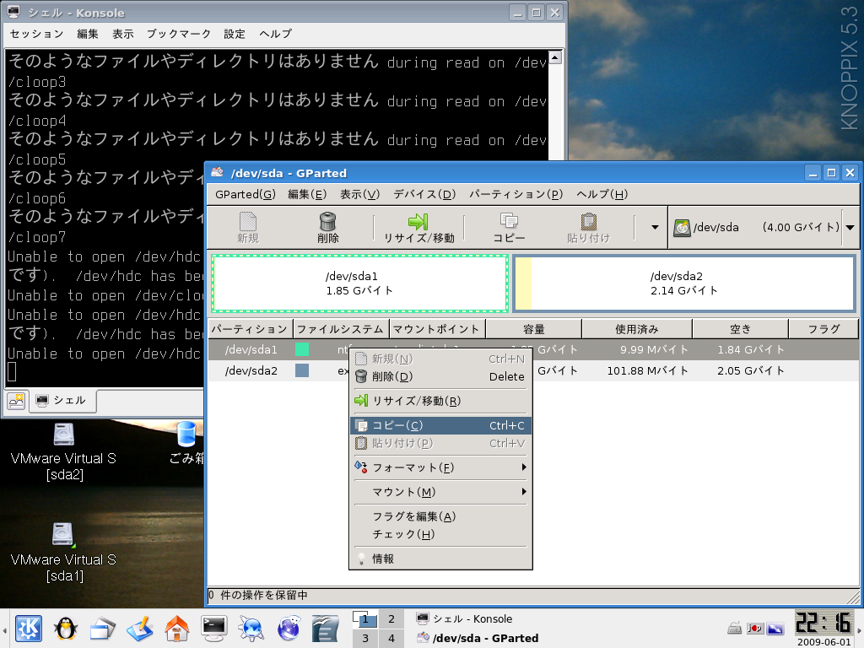Choose 貼り付け(P) in the context menu
The height and width of the screenshot is (648, 864).
440,443
